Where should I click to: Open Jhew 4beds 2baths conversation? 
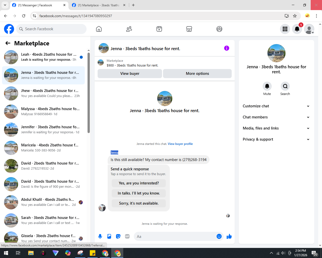(x=43, y=93)
